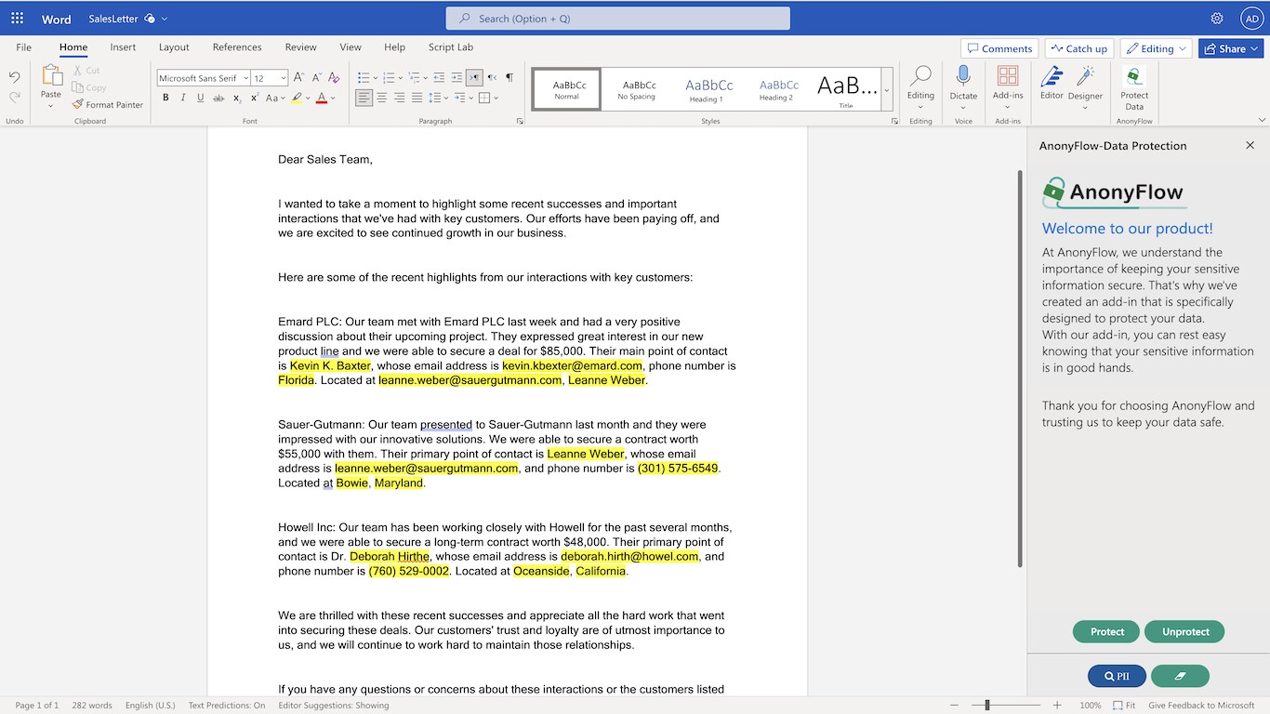1270x714 pixels.
Task: Open the Editing find magnifier in ribbon
Action: coord(920,76)
